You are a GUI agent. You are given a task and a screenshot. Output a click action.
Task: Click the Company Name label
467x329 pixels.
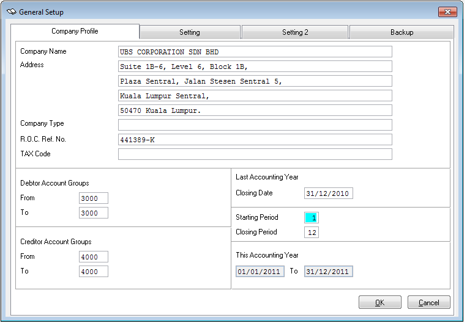[x=43, y=51]
